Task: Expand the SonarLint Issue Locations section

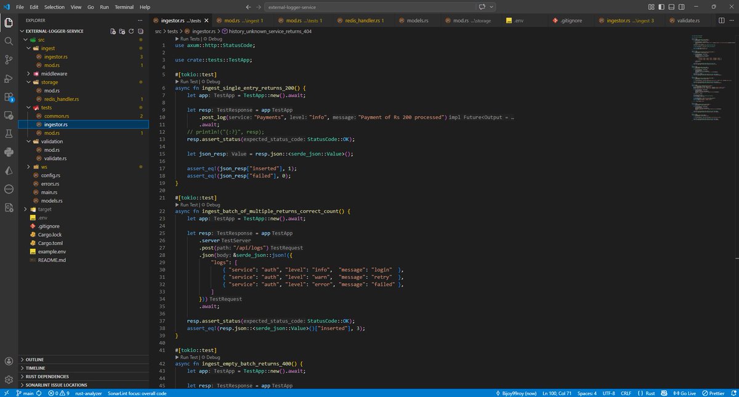Action: point(84,385)
